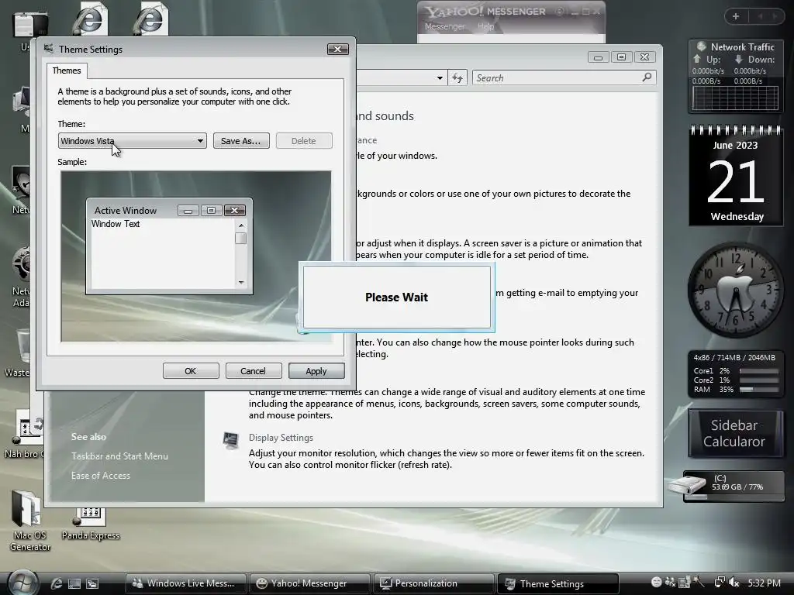Select the Themes tab
794x595 pixels.
tap(67, 71)
